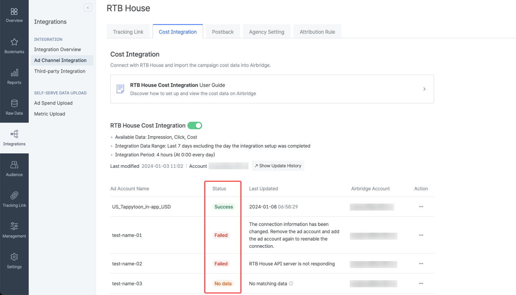The width and height of the screenshot is (516, 295).
Task: Select the Integrations sidebar icon
Action: (x=14, y=134)
